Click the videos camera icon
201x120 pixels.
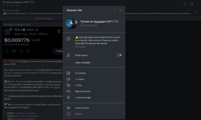pyautogui.click(x=68, y=79)
